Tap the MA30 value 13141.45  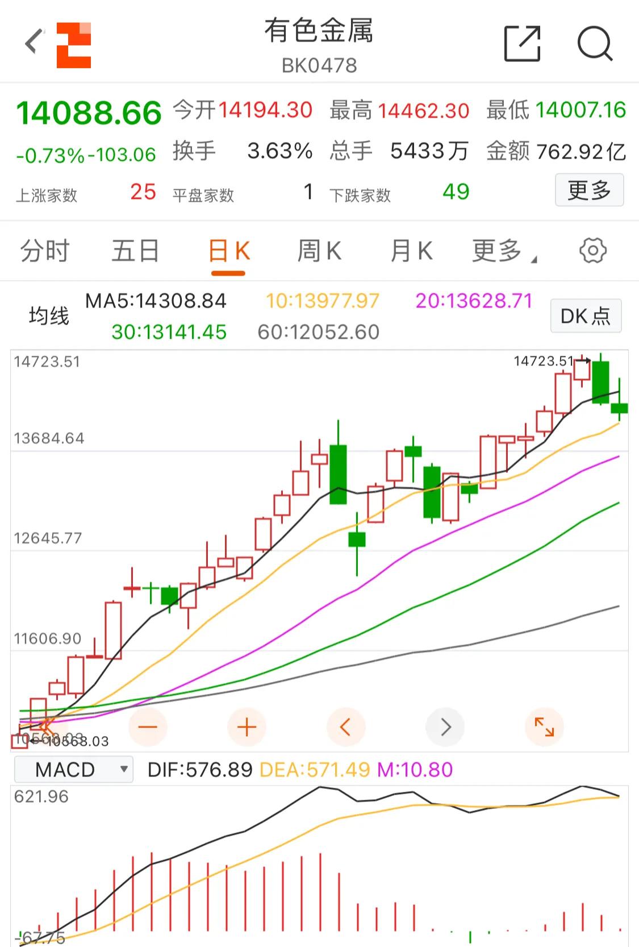click(169, 332)
